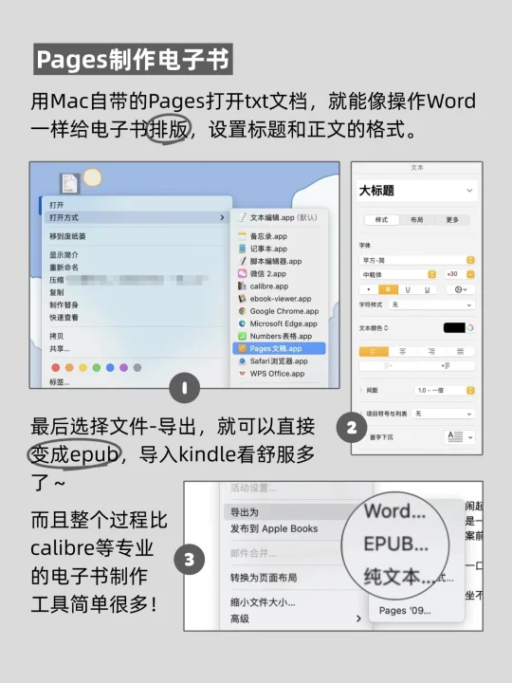Screen dimensions: 512x683
Task: Click 移到废纸篓 in the context menu
Action: [x=137, y=236]
